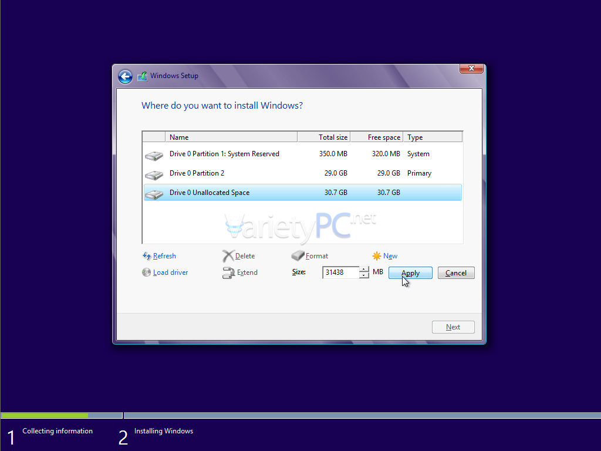The width and height of the screenshot is (601, 451).
Task: Open the Load driver link
Action: pos(171,272)
